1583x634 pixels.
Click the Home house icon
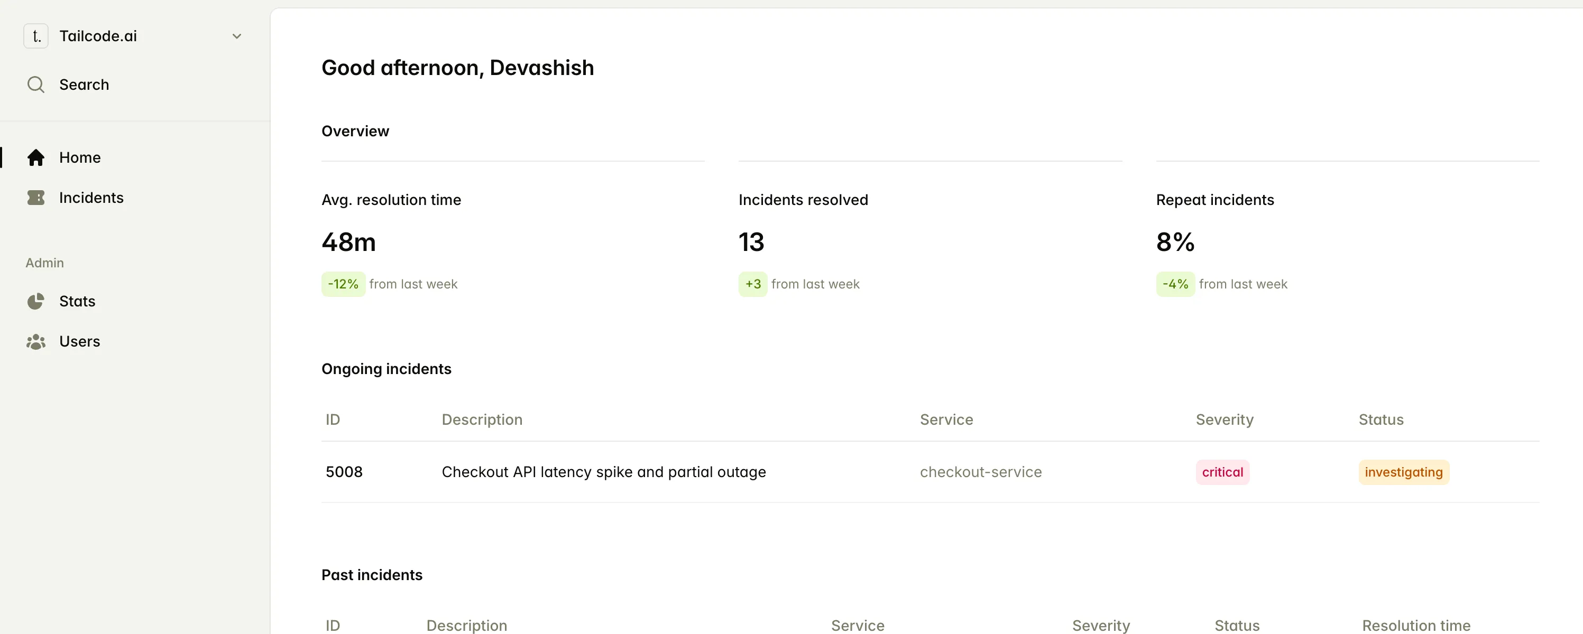35,158
